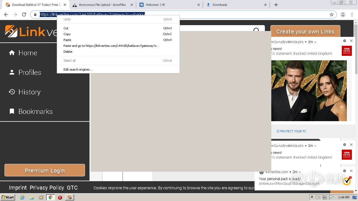Open the Action Center flag icon
The width and height of the screenshot is (358, 201).
point(331,197)
